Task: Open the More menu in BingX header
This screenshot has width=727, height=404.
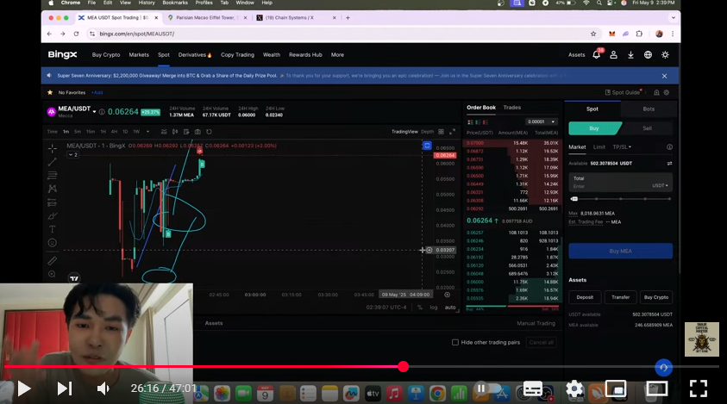Action: click(x=337, y=54)
